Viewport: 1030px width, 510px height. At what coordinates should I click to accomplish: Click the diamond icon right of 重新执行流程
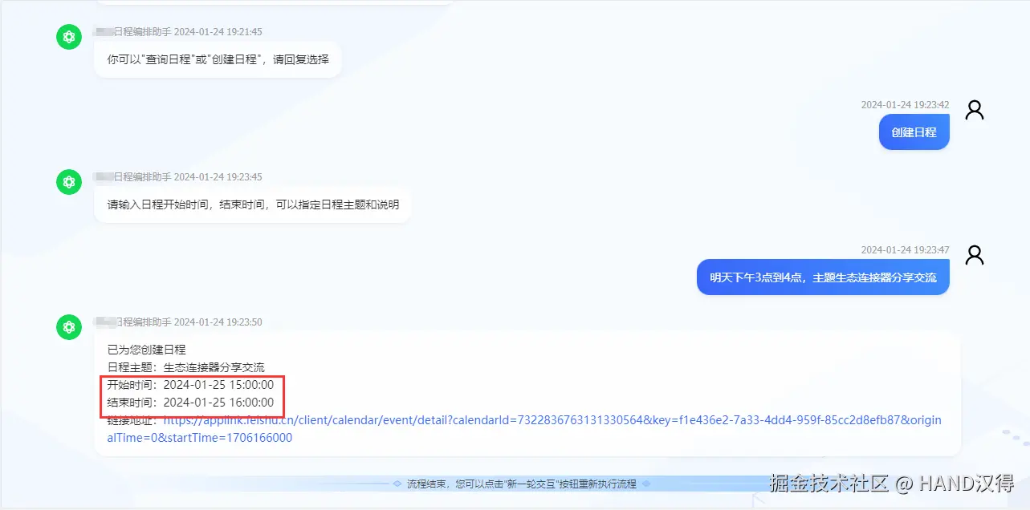[646, 484]
